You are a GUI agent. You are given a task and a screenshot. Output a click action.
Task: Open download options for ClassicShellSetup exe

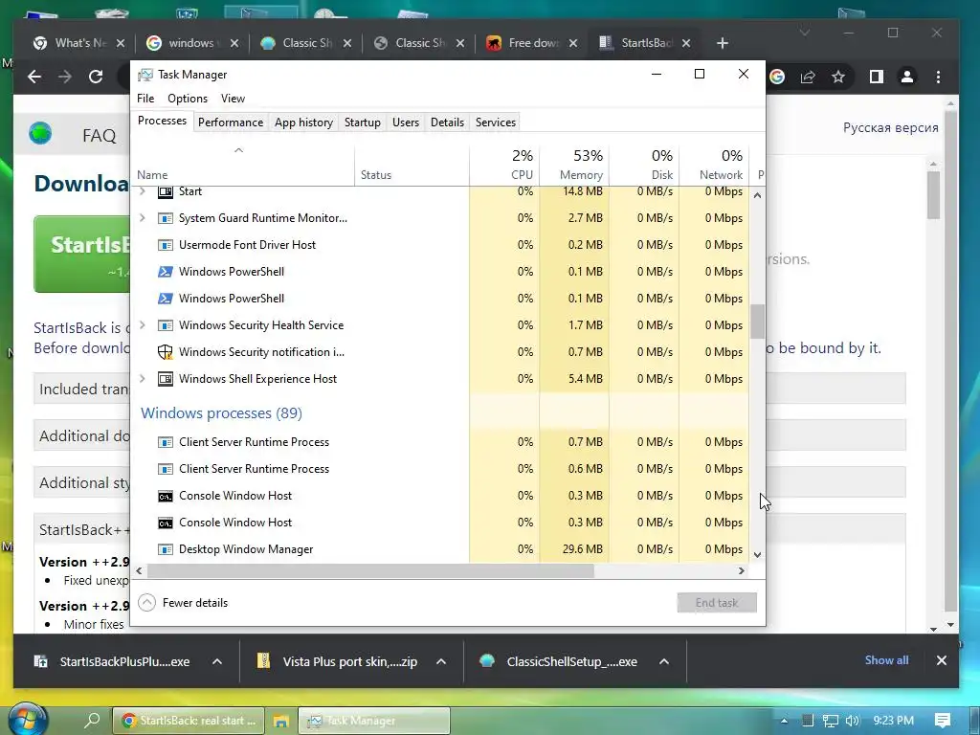point(664,661)
